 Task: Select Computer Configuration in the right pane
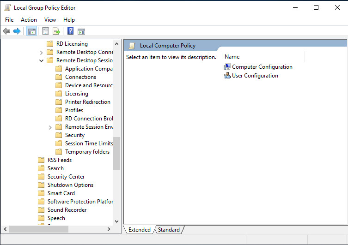tap(262, 67)
